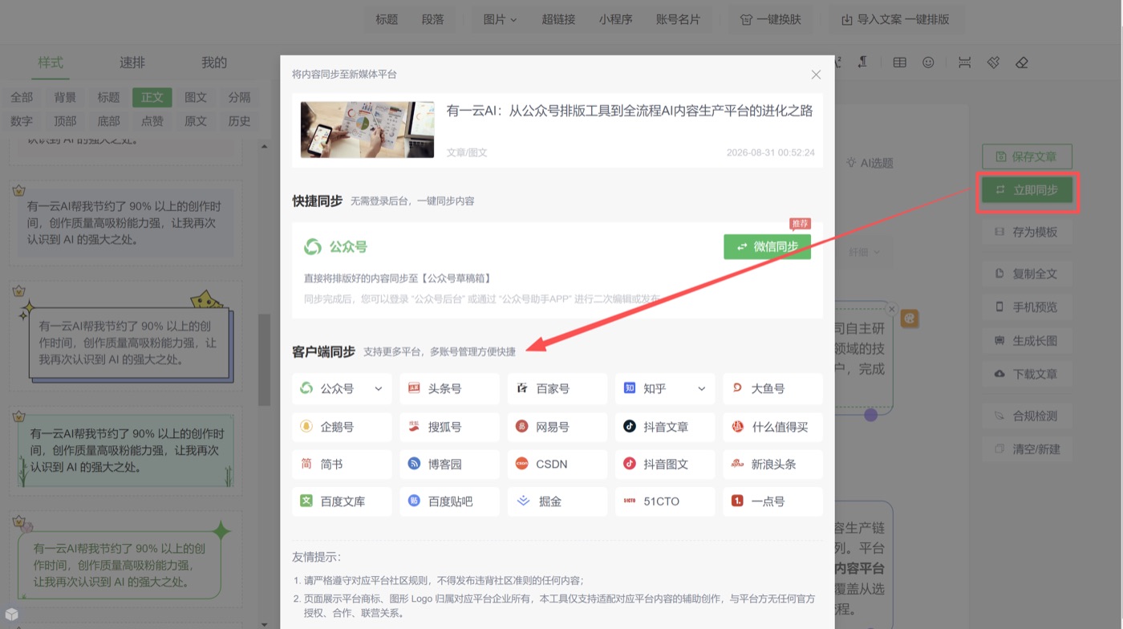Choose the 抖音文章 platform
The width and height of the screenshot is (1123, 629).
(665, 427)
